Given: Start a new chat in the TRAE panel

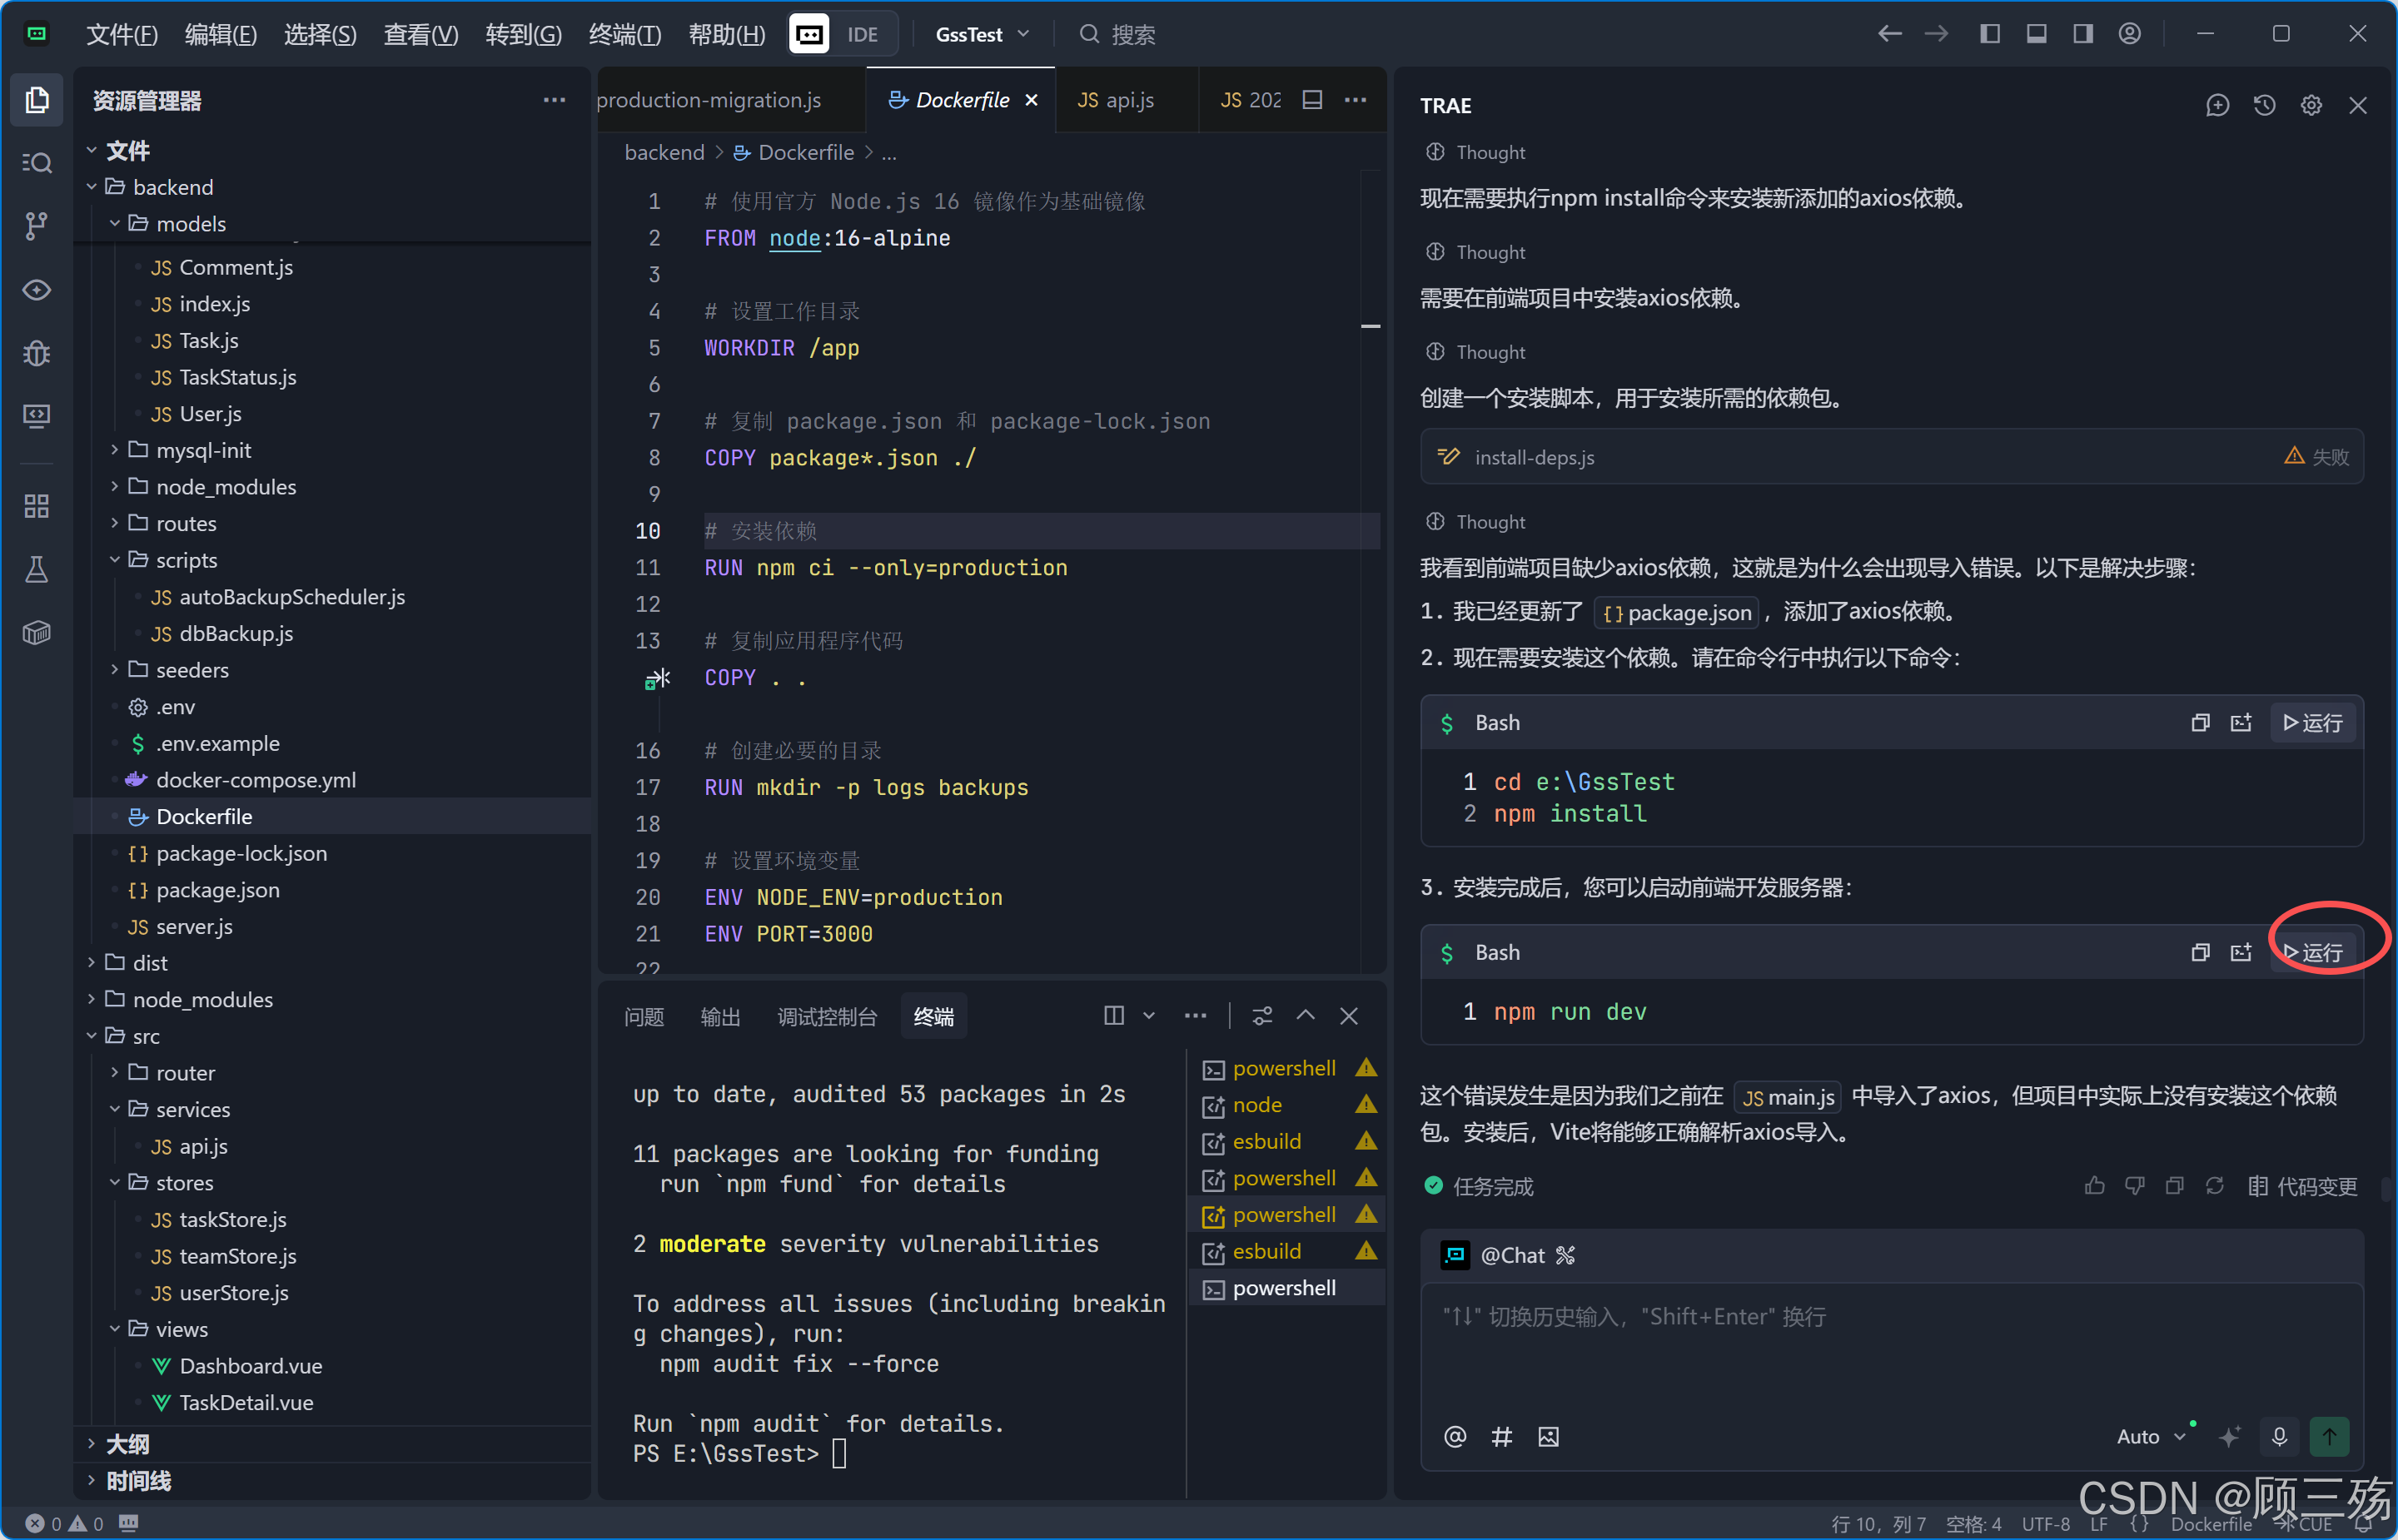Looking at the screenshot, I should click(2217, 105).
